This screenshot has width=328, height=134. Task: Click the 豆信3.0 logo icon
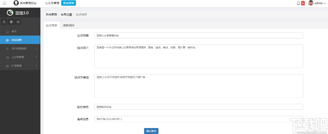[10, 13]
